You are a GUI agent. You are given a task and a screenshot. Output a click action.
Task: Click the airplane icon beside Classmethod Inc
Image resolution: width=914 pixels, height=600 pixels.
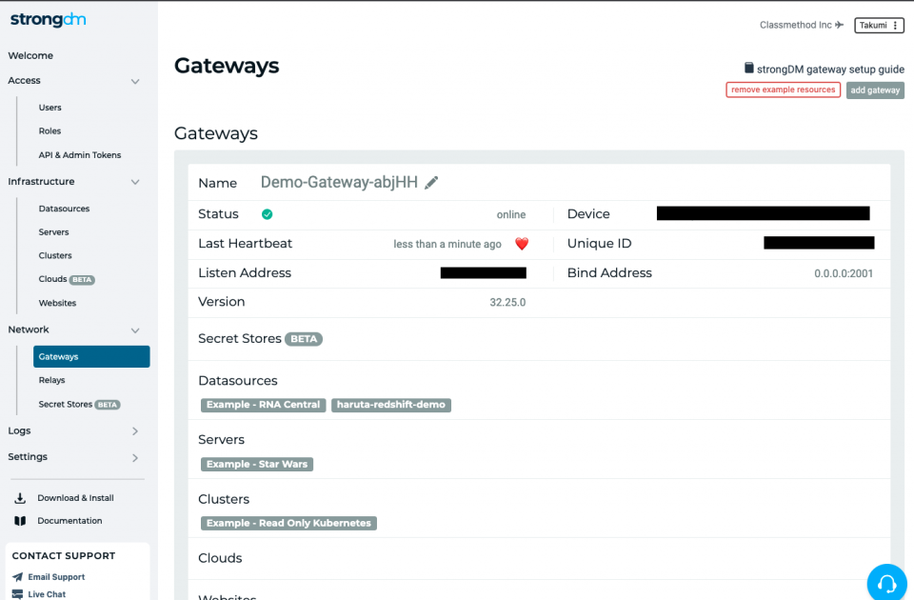[x=840, y=25]
